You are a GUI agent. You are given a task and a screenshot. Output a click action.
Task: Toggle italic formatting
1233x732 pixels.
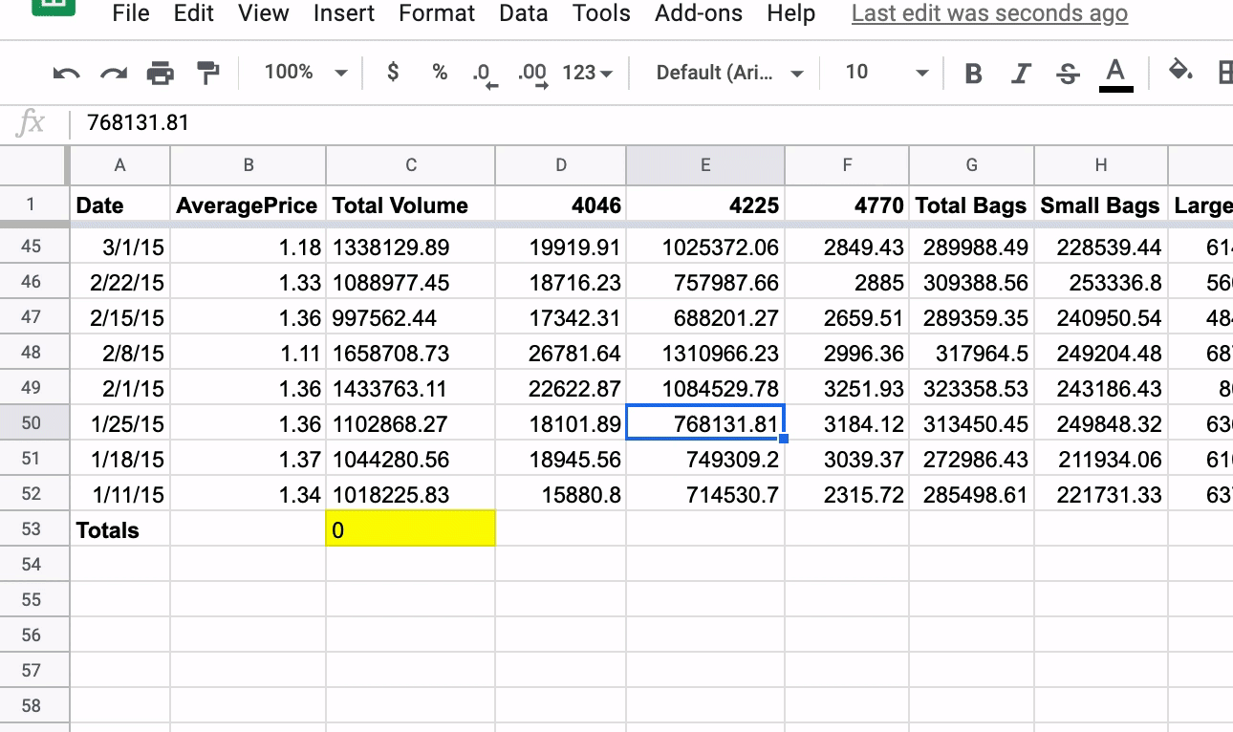tap(1020, 72)
